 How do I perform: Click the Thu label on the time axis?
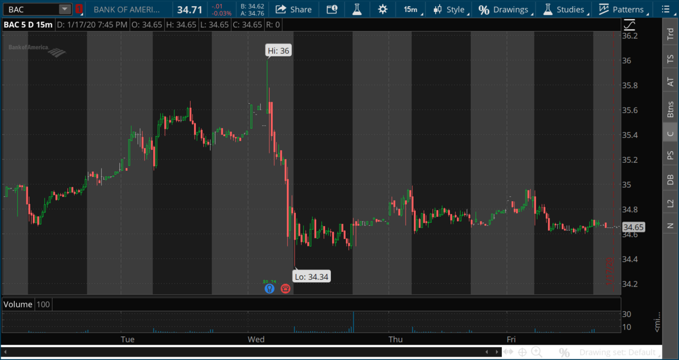click(396, 339)
